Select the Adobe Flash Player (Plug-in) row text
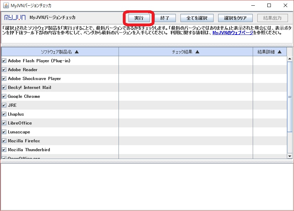The height and width of the screenshot is (211, 294). (x=39, y=61)
